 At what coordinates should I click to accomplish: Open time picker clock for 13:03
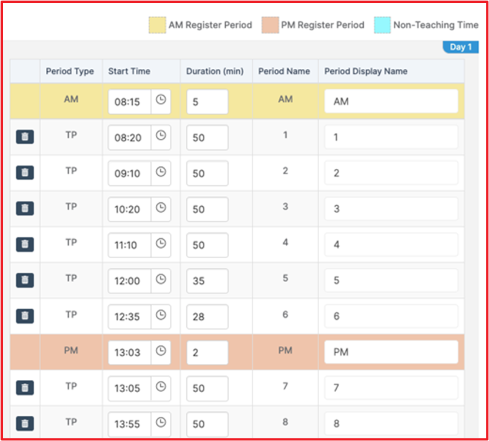pos(161,351)
